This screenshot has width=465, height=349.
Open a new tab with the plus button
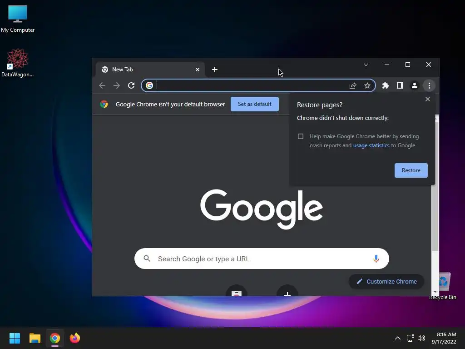point(215,70)
